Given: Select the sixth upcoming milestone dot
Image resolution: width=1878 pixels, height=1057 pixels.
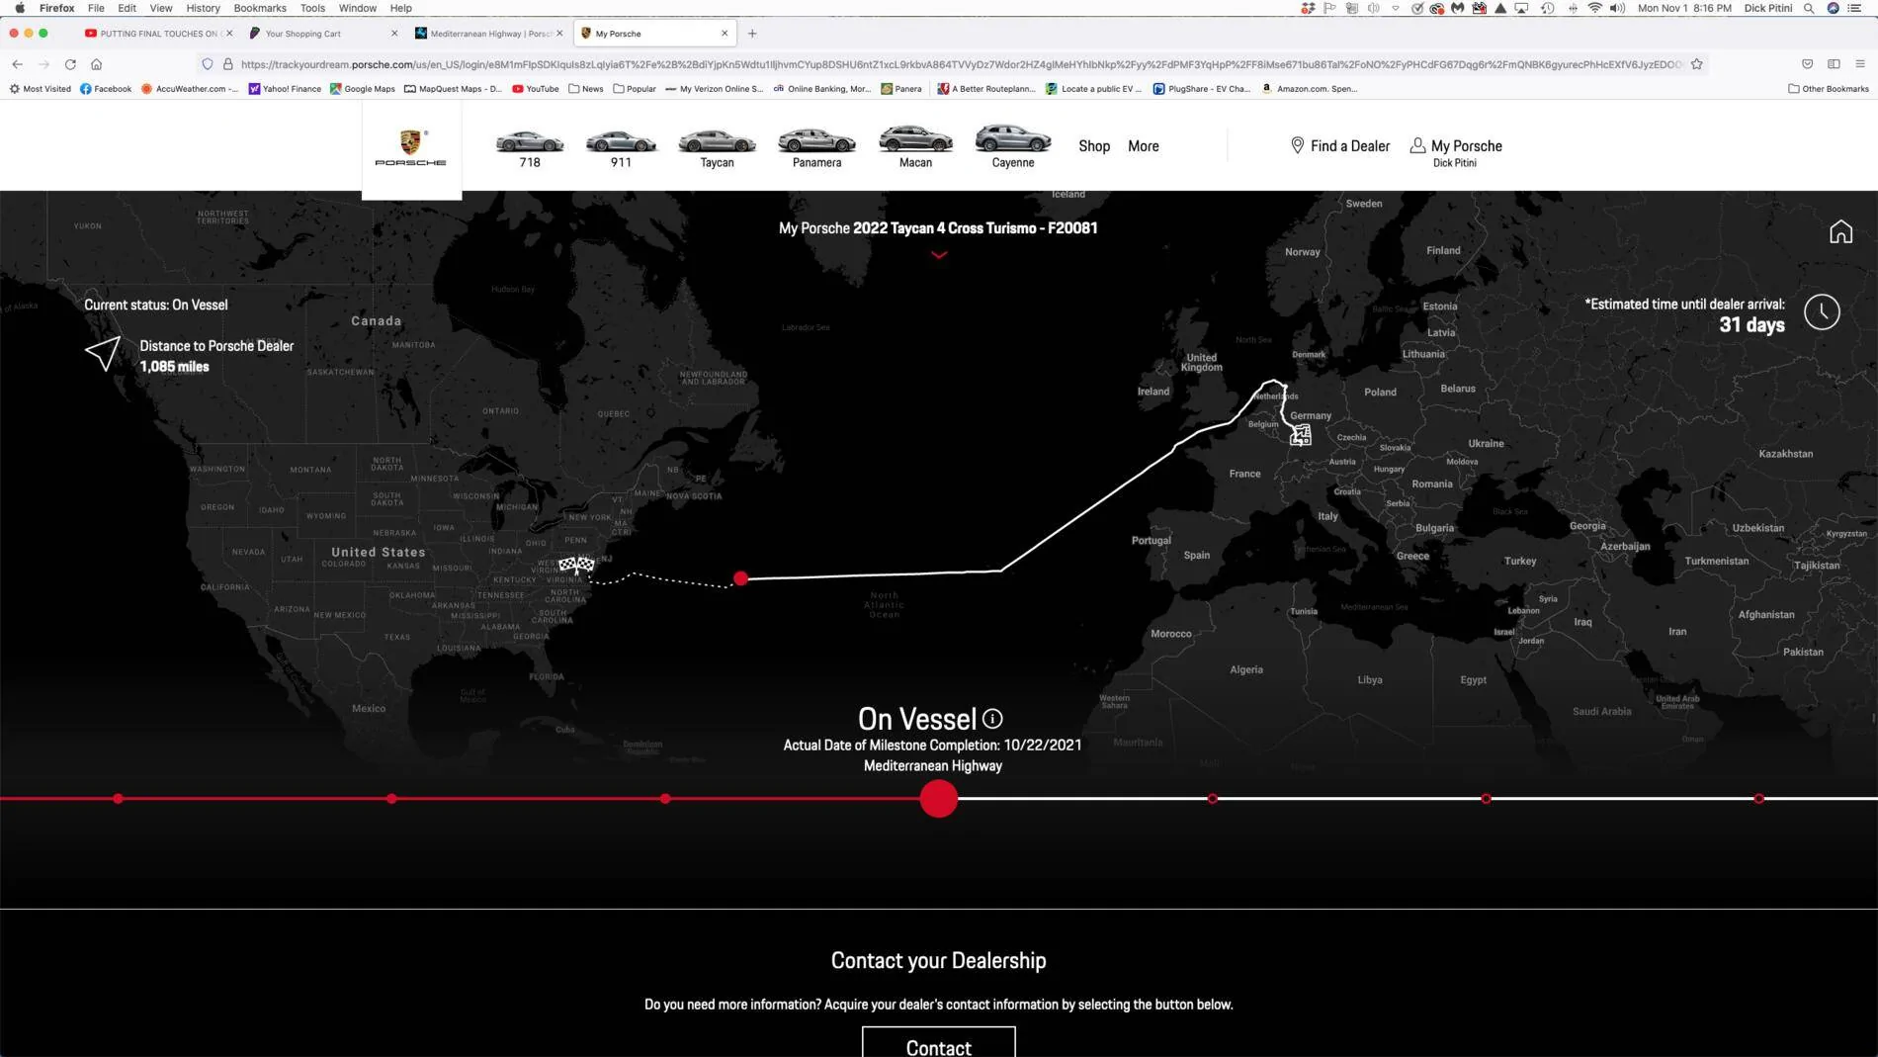Looking at the screenshot, I should point(1486,799).
